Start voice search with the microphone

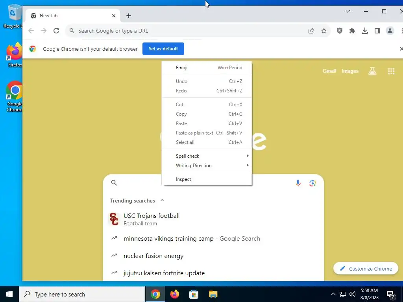(298, 183)
